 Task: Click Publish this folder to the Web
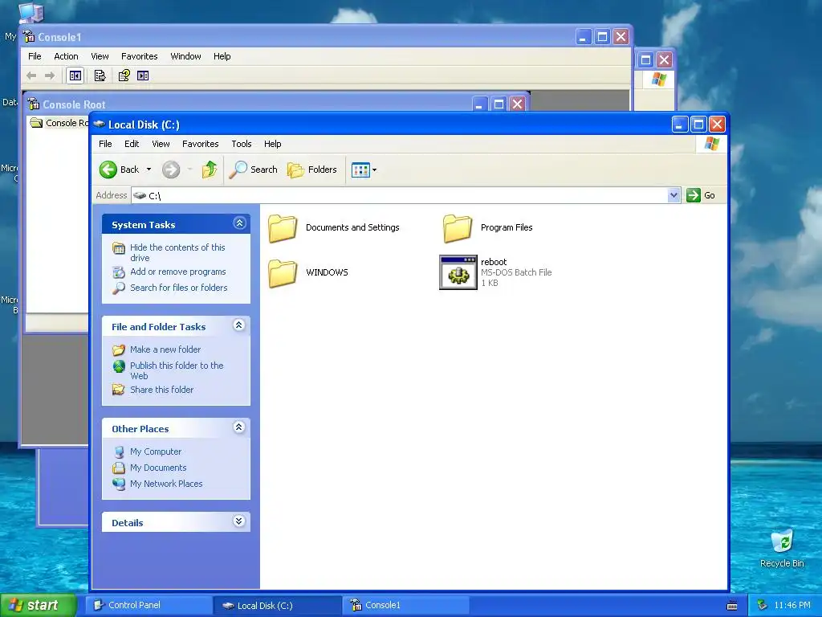tap(177, 370)
